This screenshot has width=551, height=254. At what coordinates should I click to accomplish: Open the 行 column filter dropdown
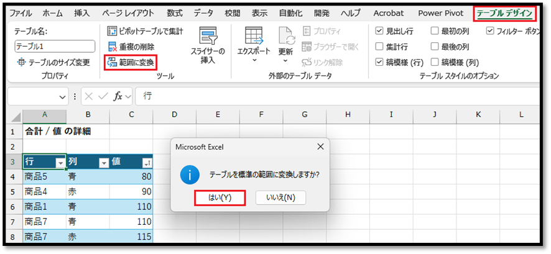point(60,163)
